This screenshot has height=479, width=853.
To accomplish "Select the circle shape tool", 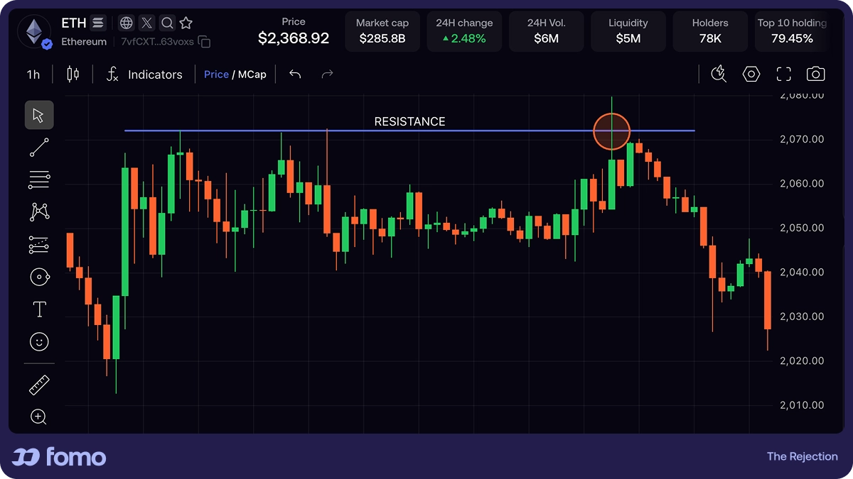I will [x=39, y=277].
